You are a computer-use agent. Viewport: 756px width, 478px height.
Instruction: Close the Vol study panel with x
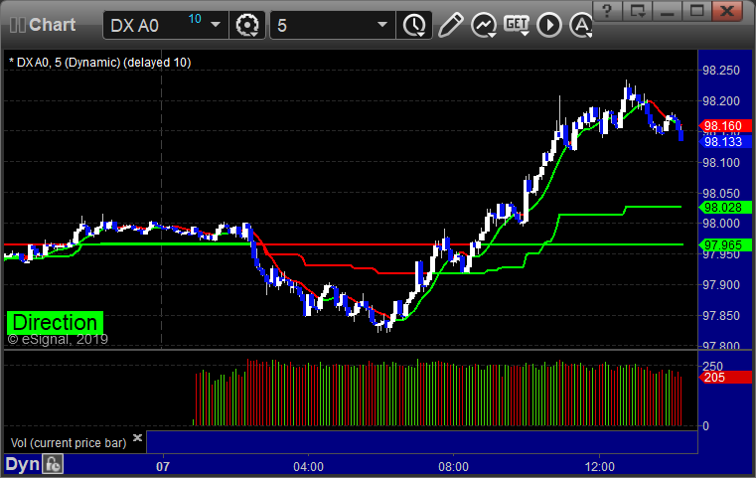pyautogui.click(x=137, y=437)
